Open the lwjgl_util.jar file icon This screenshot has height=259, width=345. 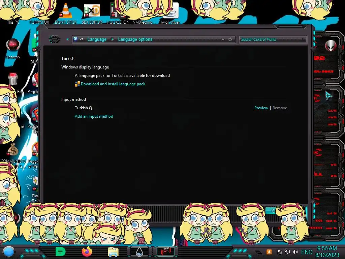pyautogui.click(x=170, y=13)
